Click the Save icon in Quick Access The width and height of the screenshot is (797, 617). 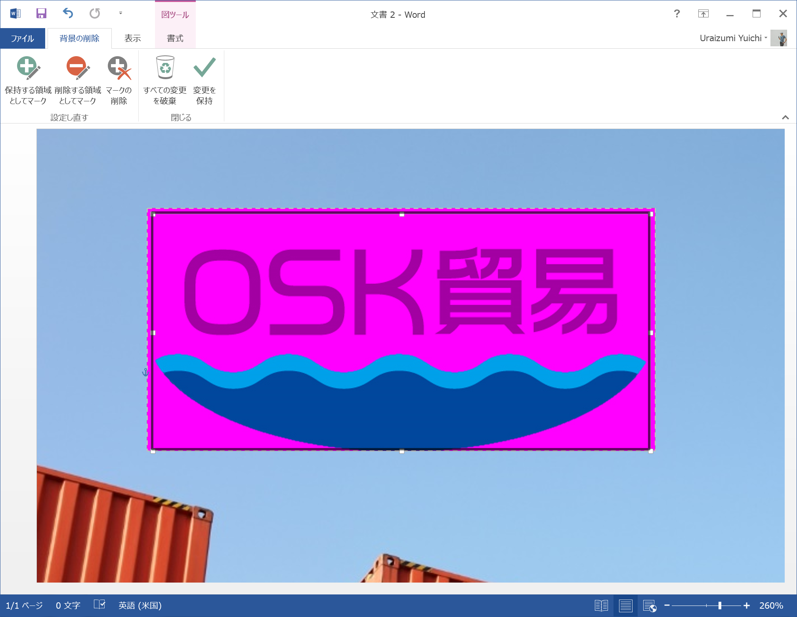point(41,14)
